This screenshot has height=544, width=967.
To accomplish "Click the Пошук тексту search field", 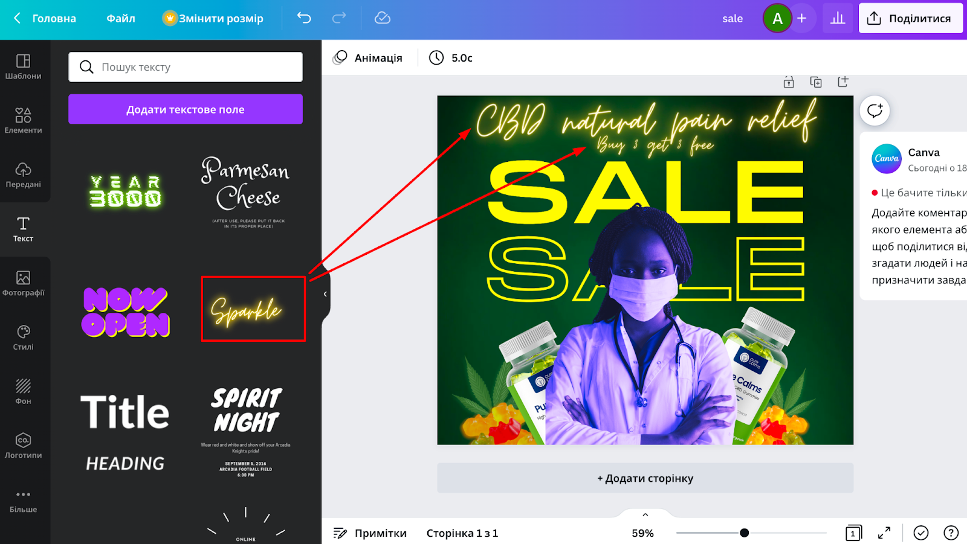I will pos(186,67).
